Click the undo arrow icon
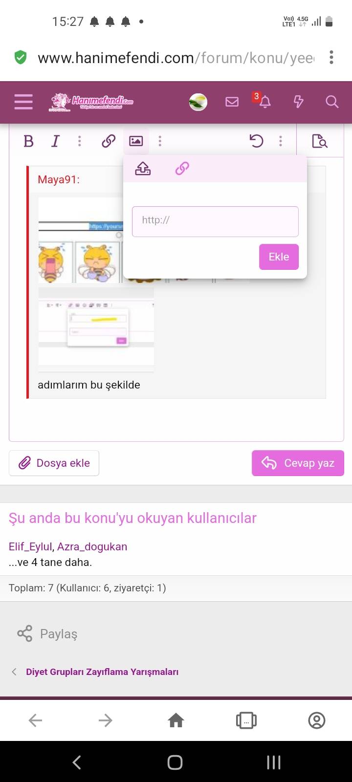 pyautogui.click(x=256, y=141)
